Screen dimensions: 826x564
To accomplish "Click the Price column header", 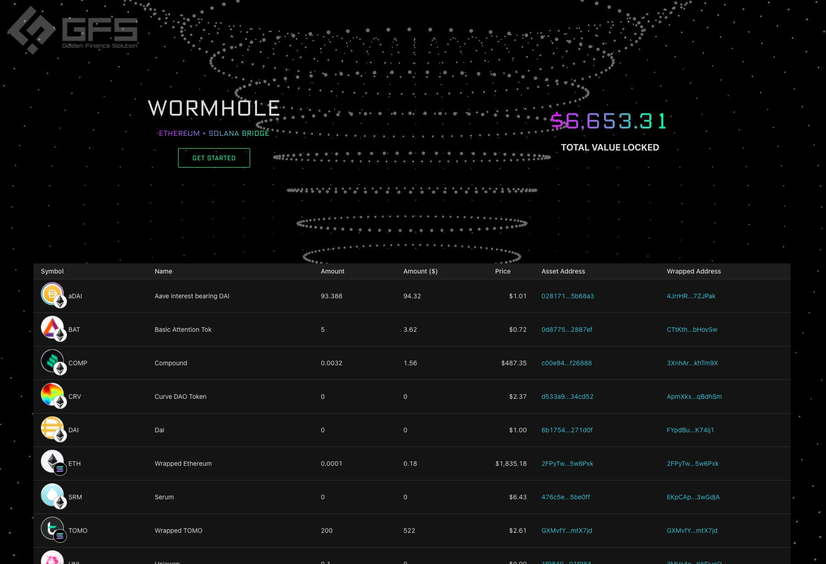I will point(503,271).
